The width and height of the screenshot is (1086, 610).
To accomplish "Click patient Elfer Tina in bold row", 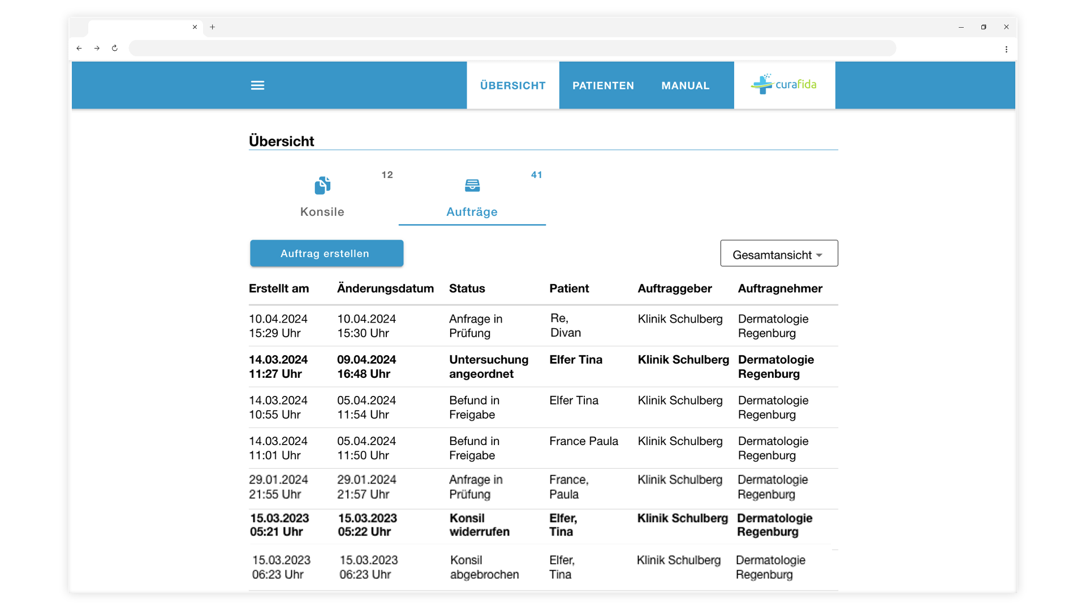I will (x=576, y=360).
